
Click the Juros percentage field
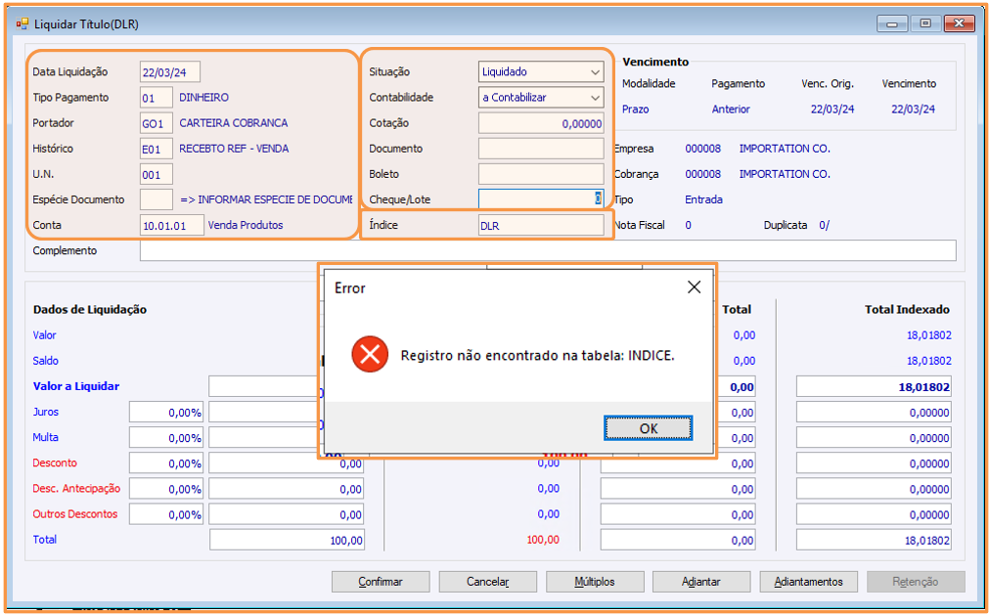[166, 413]
